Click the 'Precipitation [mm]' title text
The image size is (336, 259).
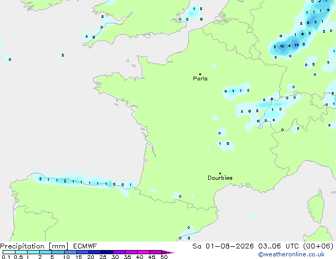34,246
